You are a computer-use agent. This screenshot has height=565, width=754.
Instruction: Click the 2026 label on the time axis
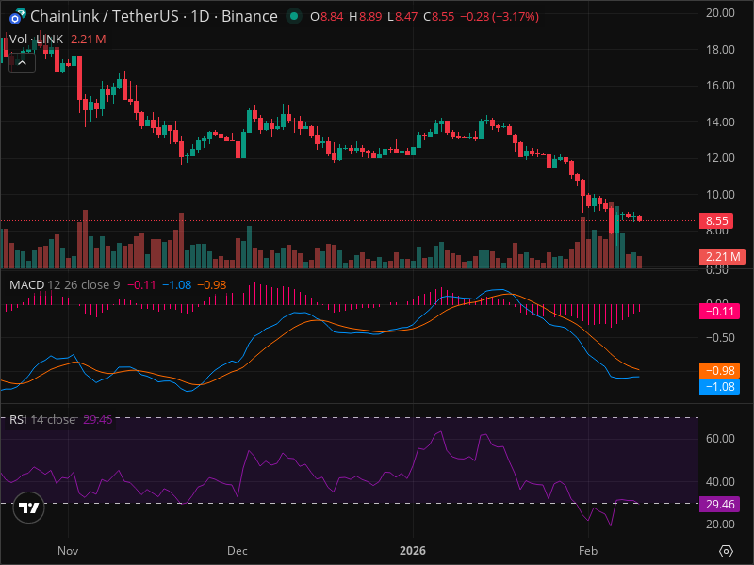tap(413, 551)
